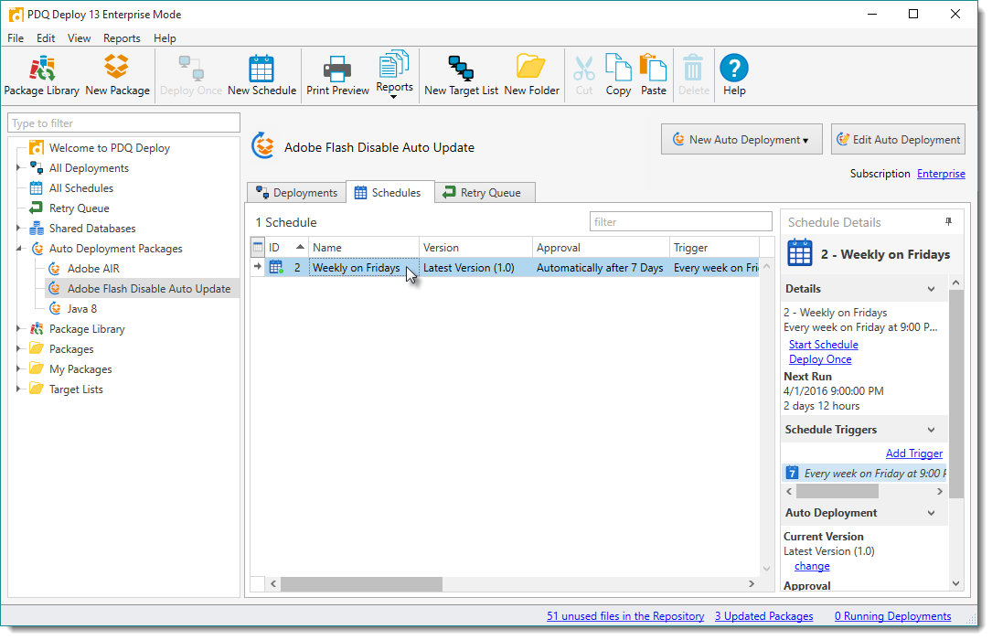Image resolution: width=992 pixels, height=640 pixels.
Task: Create a New Schedule from toolbar
Action: [x=261, y=75]
